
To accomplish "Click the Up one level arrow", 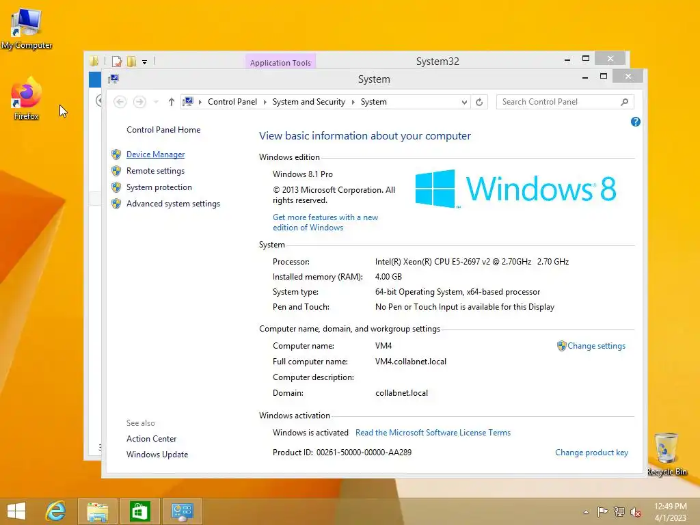I will (x=171, y=103).
